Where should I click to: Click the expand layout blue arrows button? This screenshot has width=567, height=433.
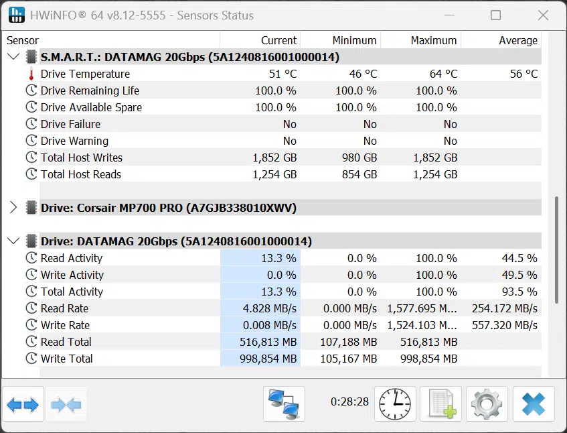click(x=23, y=404)
